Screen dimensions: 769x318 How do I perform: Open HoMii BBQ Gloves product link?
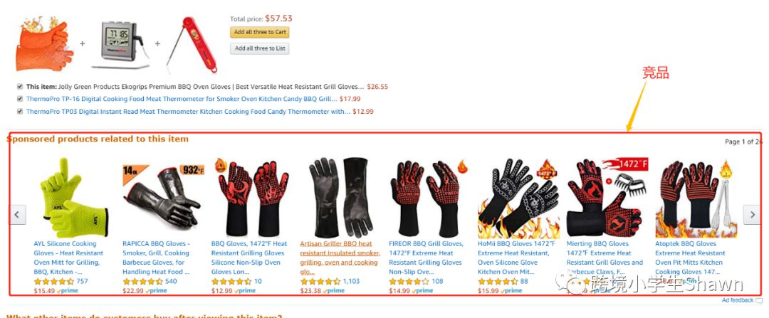click(516, 258)
